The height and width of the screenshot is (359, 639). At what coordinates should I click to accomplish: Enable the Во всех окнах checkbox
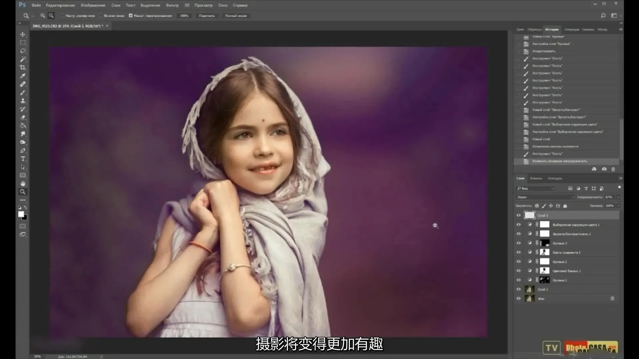[x=101, y=16]
